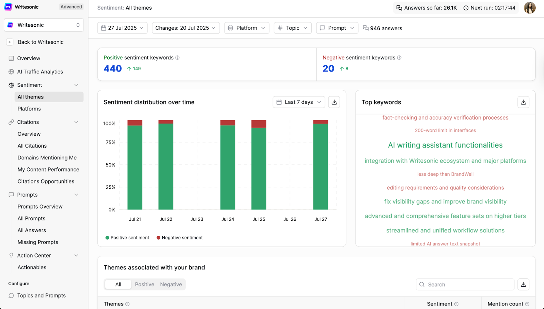Click the Citations link icon
The height and width of the screenshot is (309, 544).
point(11,122)
